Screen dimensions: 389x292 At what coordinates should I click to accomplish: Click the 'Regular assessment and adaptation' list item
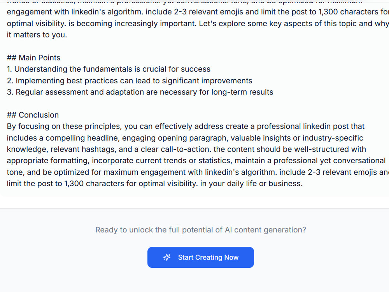[140, 92]
